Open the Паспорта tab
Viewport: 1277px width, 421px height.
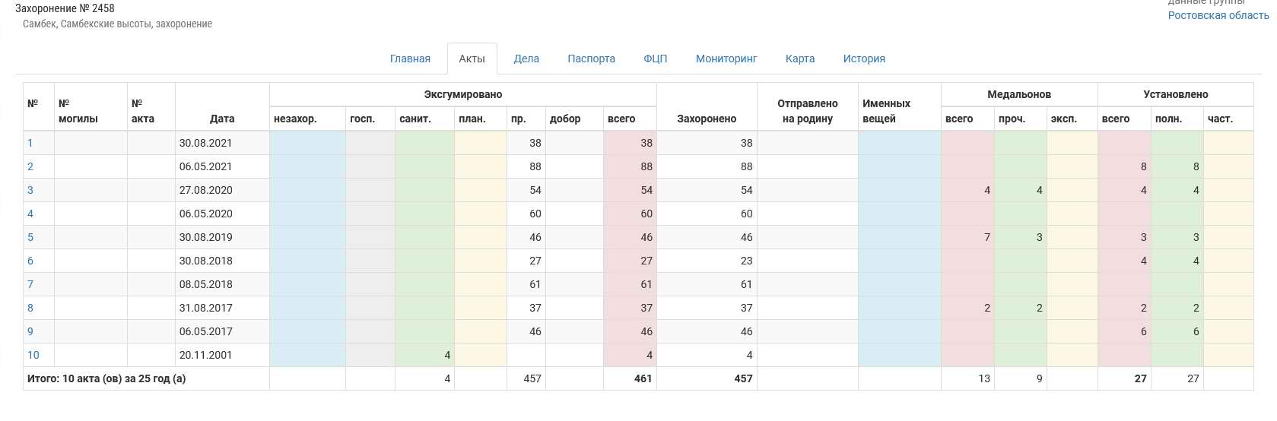pos(591,59)
